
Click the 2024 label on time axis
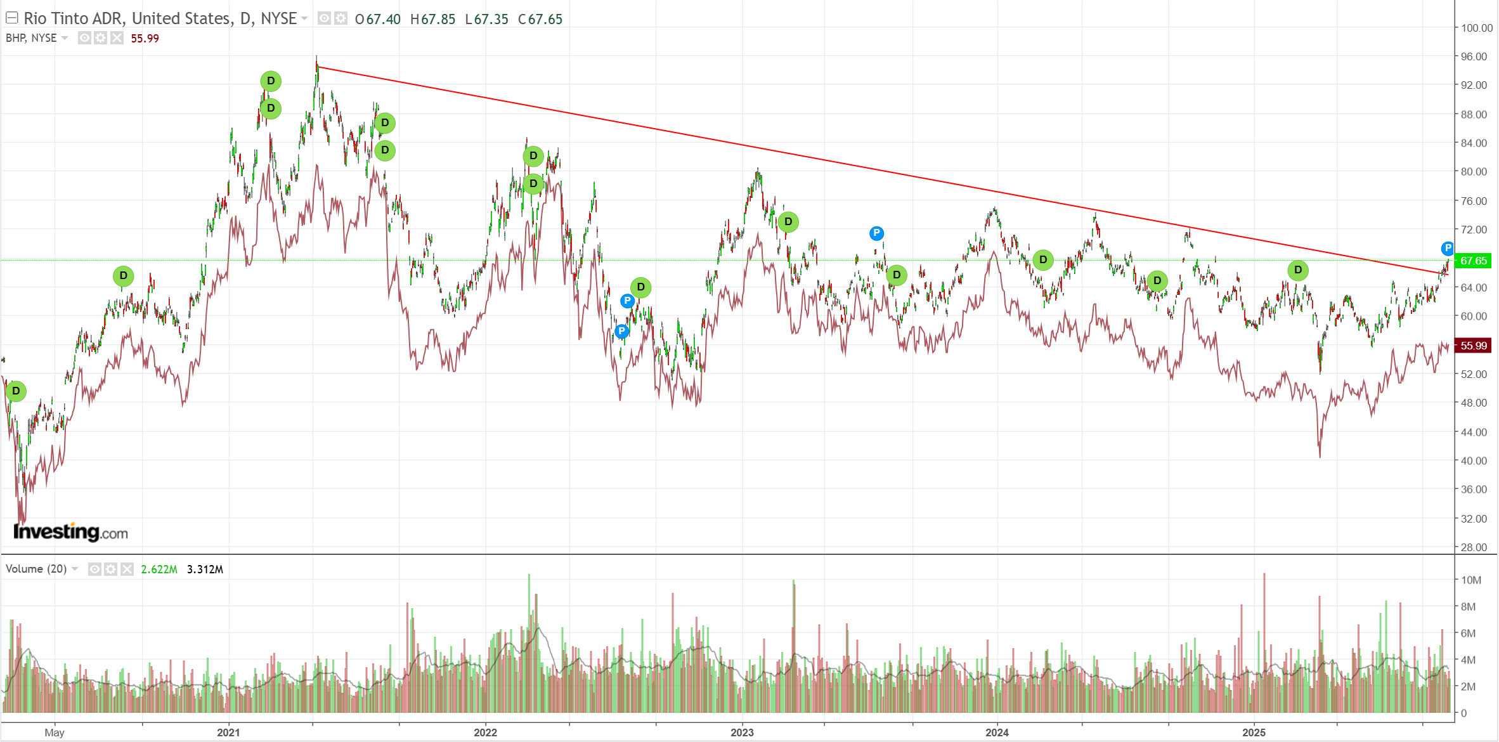pos(997,732)
